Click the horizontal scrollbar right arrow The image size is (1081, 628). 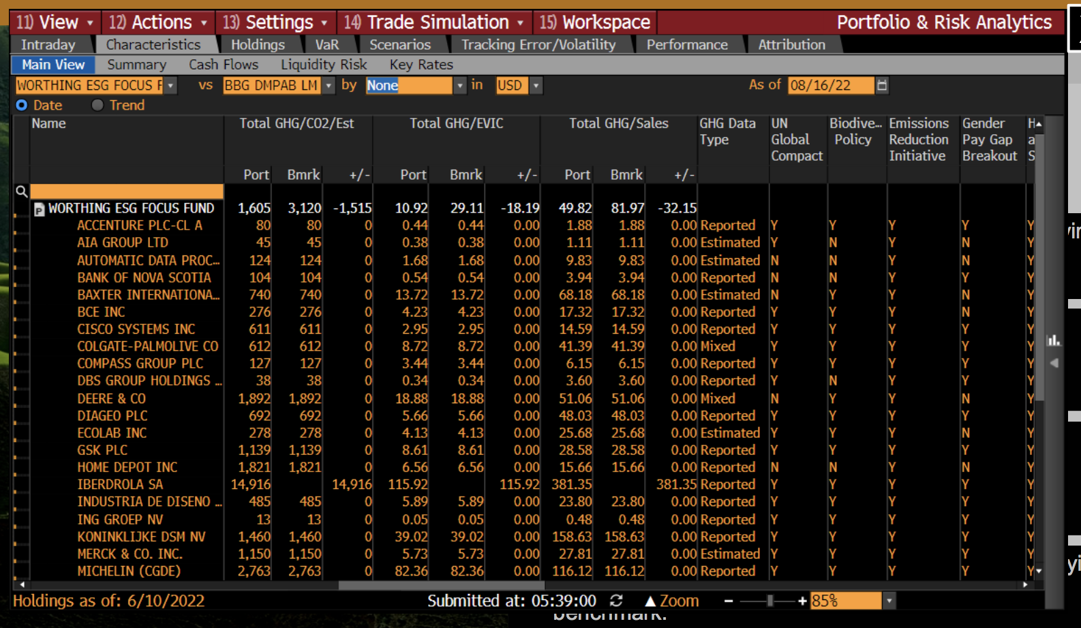1026,585
